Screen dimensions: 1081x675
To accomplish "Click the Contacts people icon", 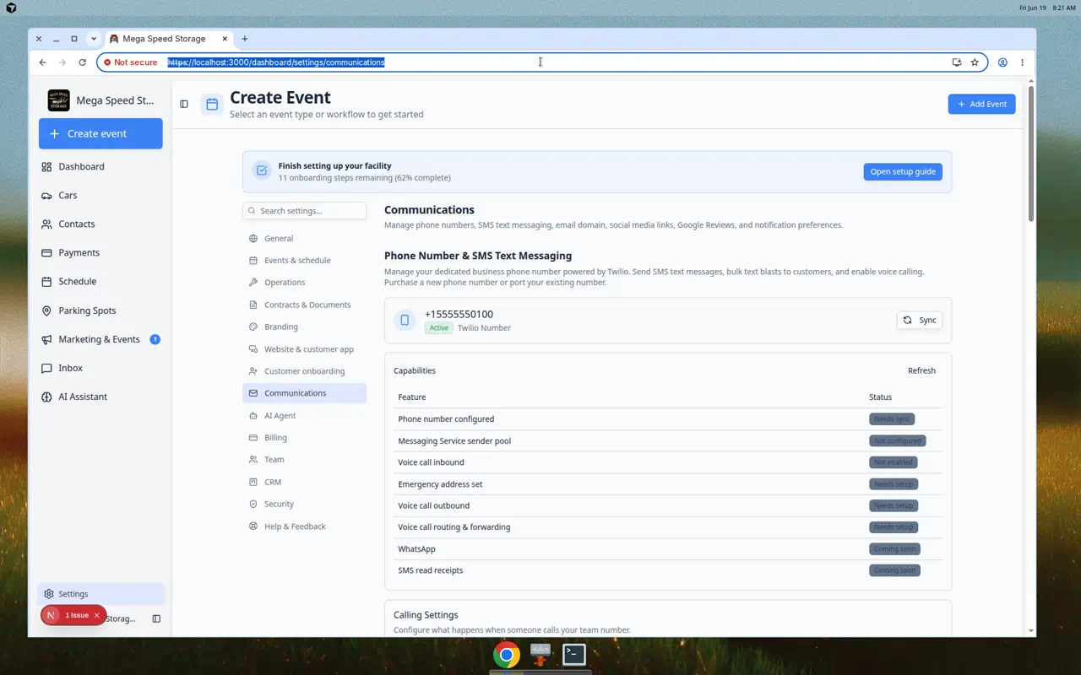I will [46, 224].
